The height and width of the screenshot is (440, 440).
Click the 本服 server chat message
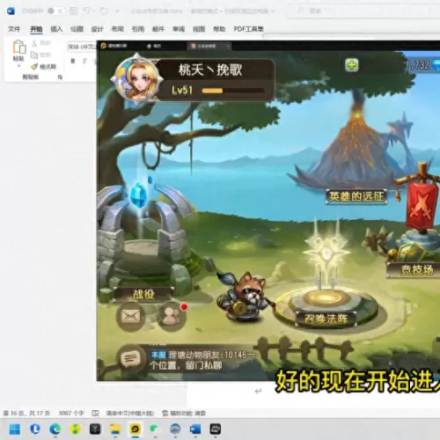click(x=202, y=360)
